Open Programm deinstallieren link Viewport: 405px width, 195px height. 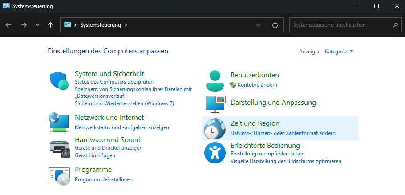[x=104, y=179]
